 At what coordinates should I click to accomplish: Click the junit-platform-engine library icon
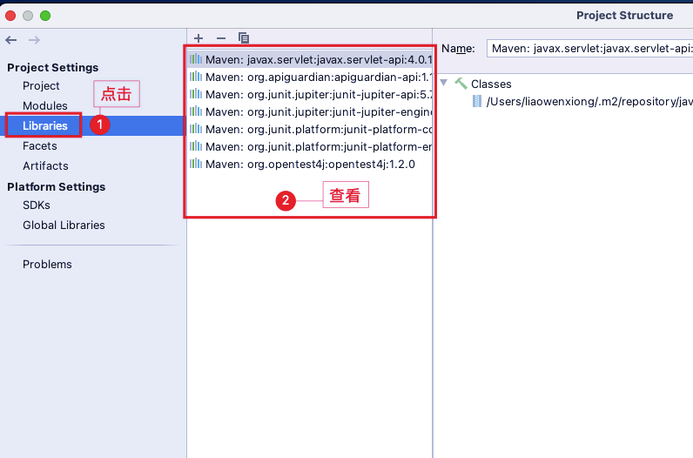(x=196, y=146)
